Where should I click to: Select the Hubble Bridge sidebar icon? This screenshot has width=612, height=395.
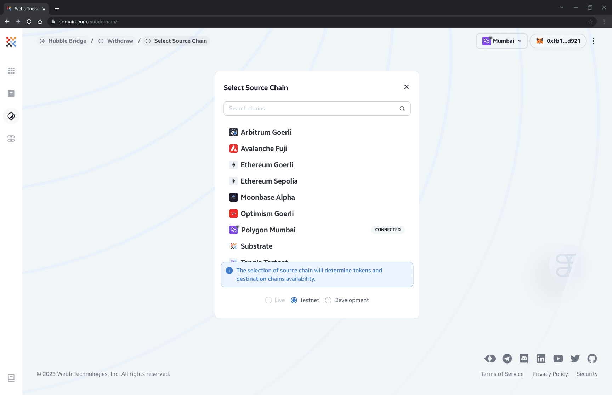[11, 116]
